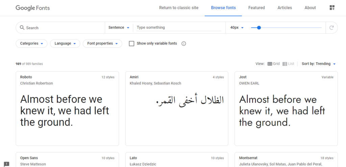Image resolution: width=346 pixels, height=167 pixels.
Task: Click the reset refresh icon
Action: [x=331, y=28]
